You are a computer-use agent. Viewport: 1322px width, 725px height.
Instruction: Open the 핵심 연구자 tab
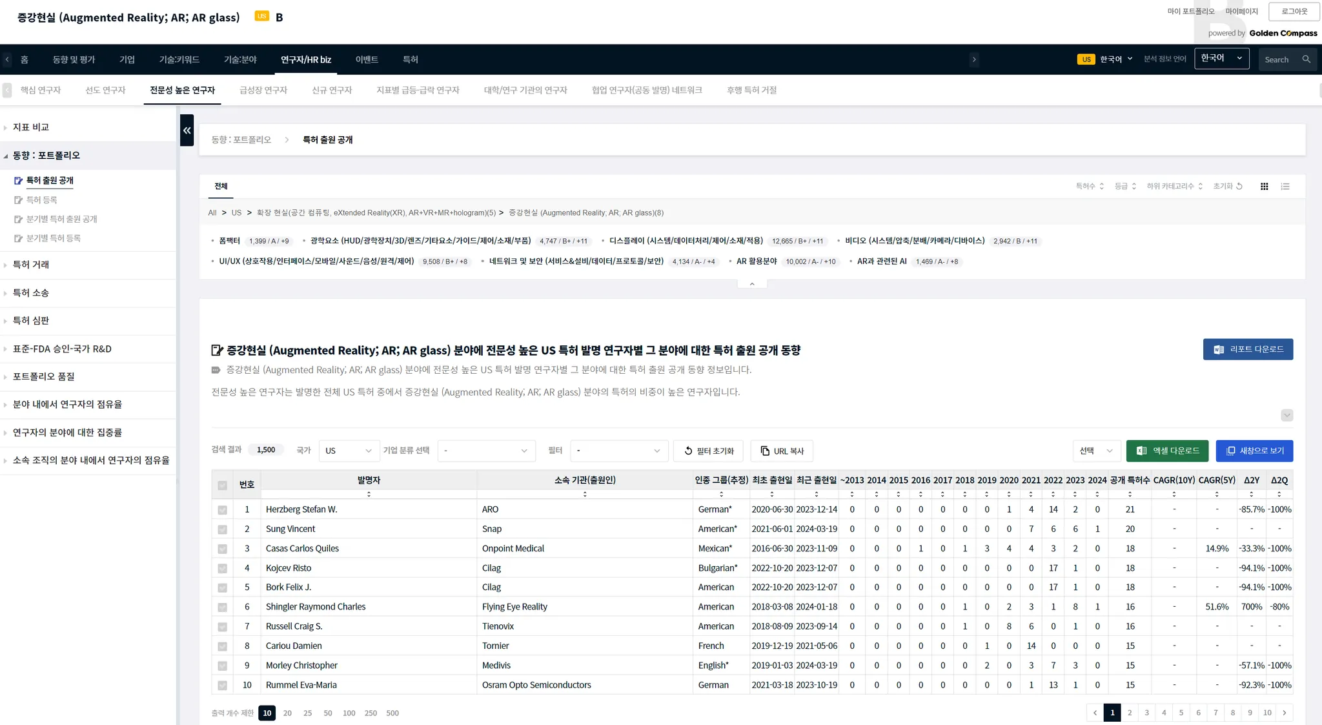point(41,90)
